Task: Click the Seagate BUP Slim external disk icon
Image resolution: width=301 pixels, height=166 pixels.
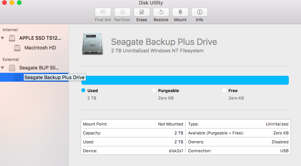Action: click(12, 68)
